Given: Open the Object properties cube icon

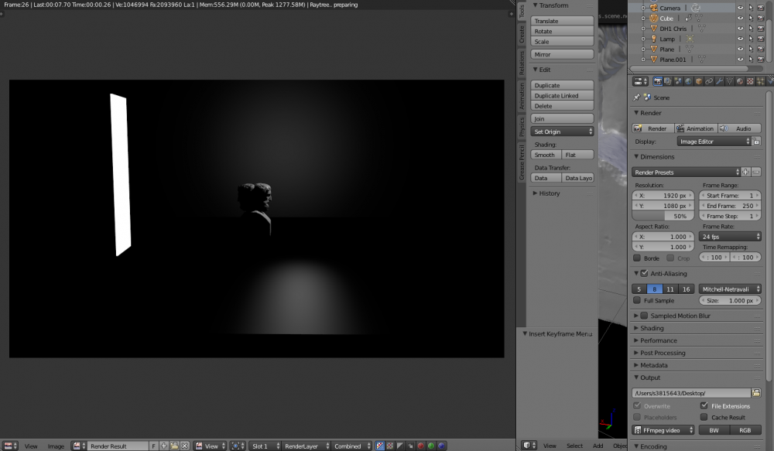Looking at the screenshot, I should click(699, 81).
